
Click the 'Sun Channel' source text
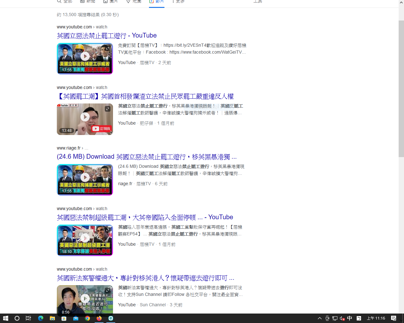(x=153, y=305)
